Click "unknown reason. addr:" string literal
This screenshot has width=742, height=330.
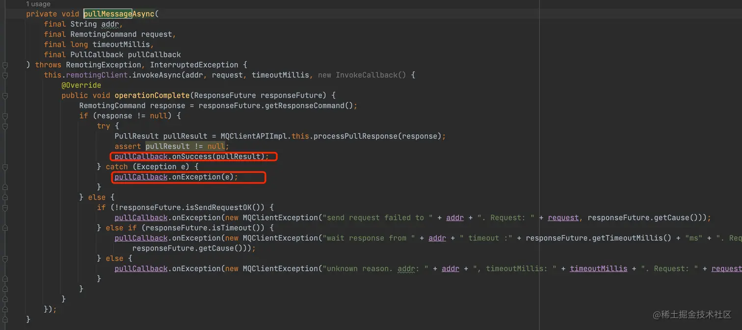[375, 269]
